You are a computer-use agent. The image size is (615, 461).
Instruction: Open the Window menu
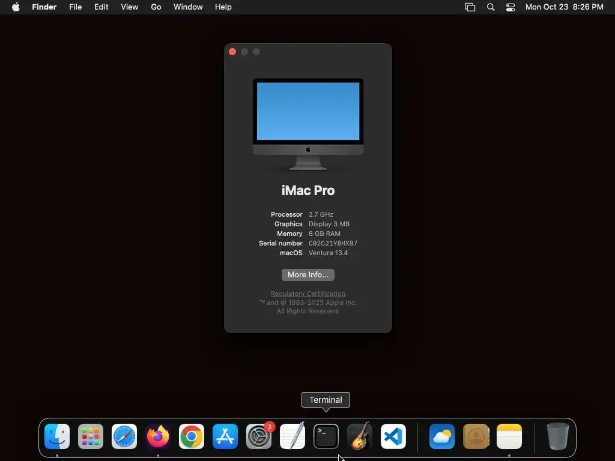tap(188, 7)
